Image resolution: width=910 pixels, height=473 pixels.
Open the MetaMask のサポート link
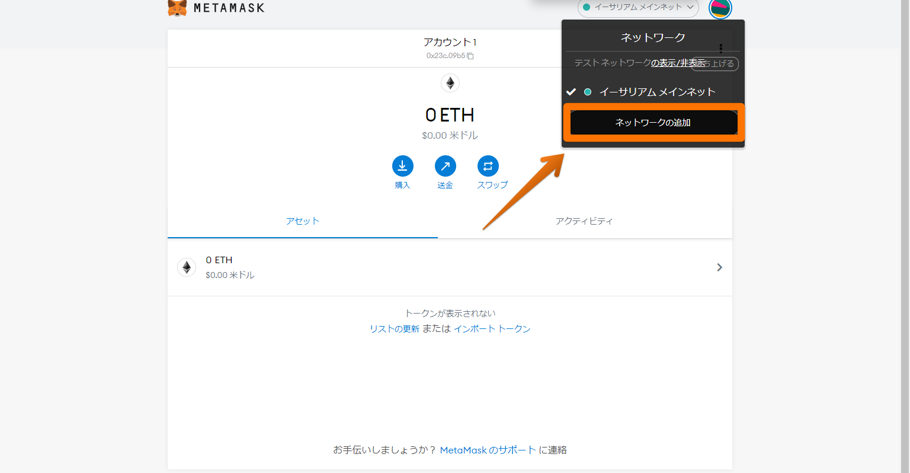pyautogui.click(x=488, y=450)
